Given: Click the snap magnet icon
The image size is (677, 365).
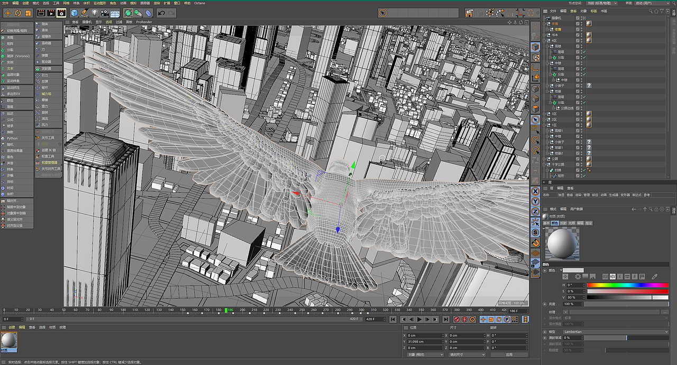Looking at the screenshot, I should (x=535, y=243).
